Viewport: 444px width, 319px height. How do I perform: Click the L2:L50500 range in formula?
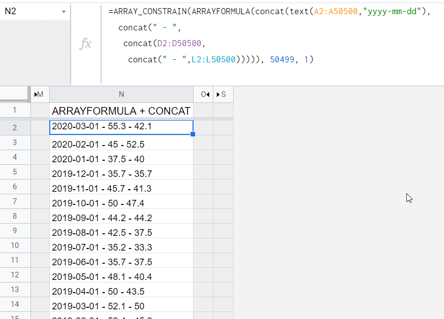(213, 60)
